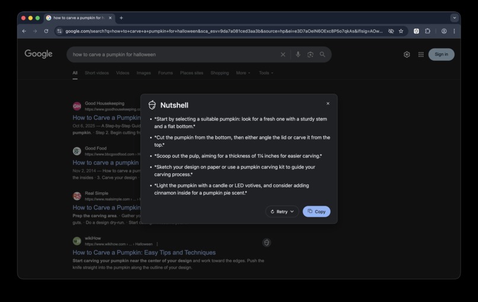This screenshot has height=302, width=478.
Task: Click the Nutshell acorn icon beside wikiHow result
Action: (266, 243)
